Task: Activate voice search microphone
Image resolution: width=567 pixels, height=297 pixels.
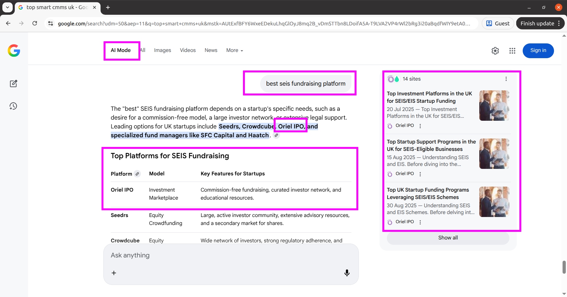Action: click(347, 272)
